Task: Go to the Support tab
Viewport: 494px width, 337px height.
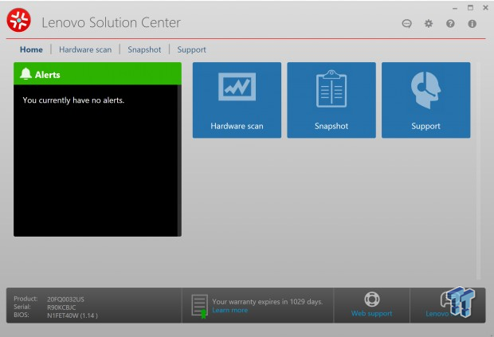Action: [191, 49]
